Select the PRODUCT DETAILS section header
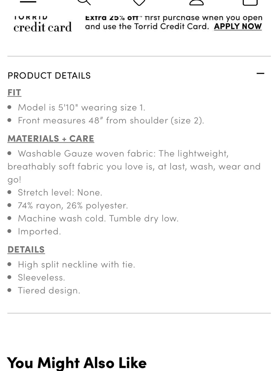Viewport: 278px width, 371px height. click(x=49, y=75)
